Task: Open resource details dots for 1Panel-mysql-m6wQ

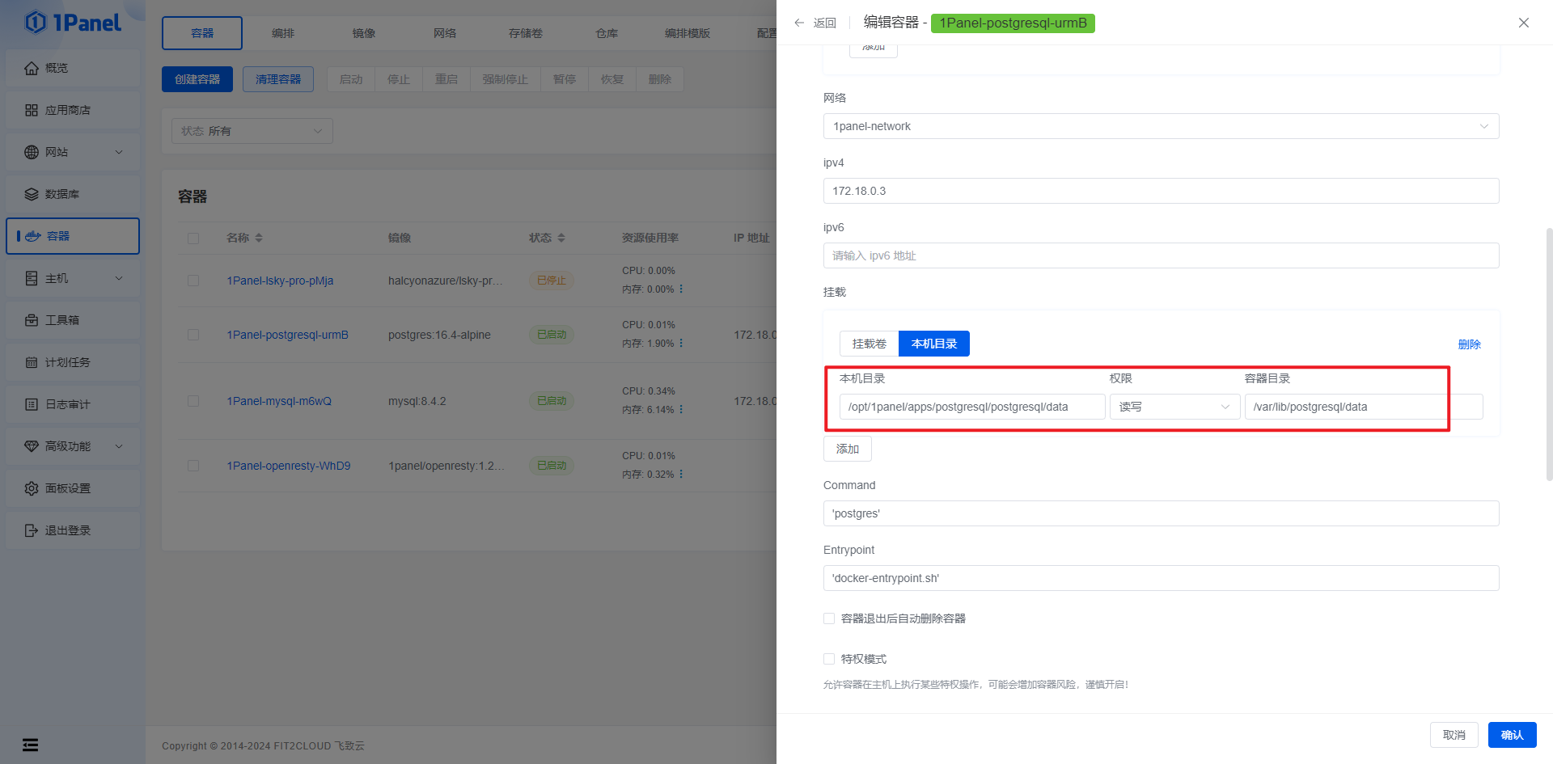Action: pos(681,409)
